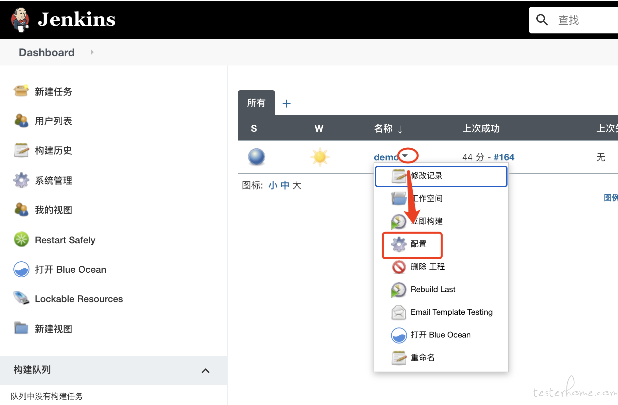Click the search magnifier icon
Screen dimensions: 618x405
[x=542, y=20]
